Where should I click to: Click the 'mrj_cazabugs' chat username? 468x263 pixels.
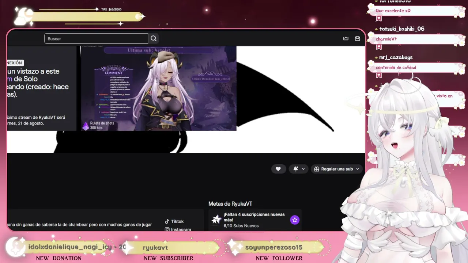coord(396,57)
